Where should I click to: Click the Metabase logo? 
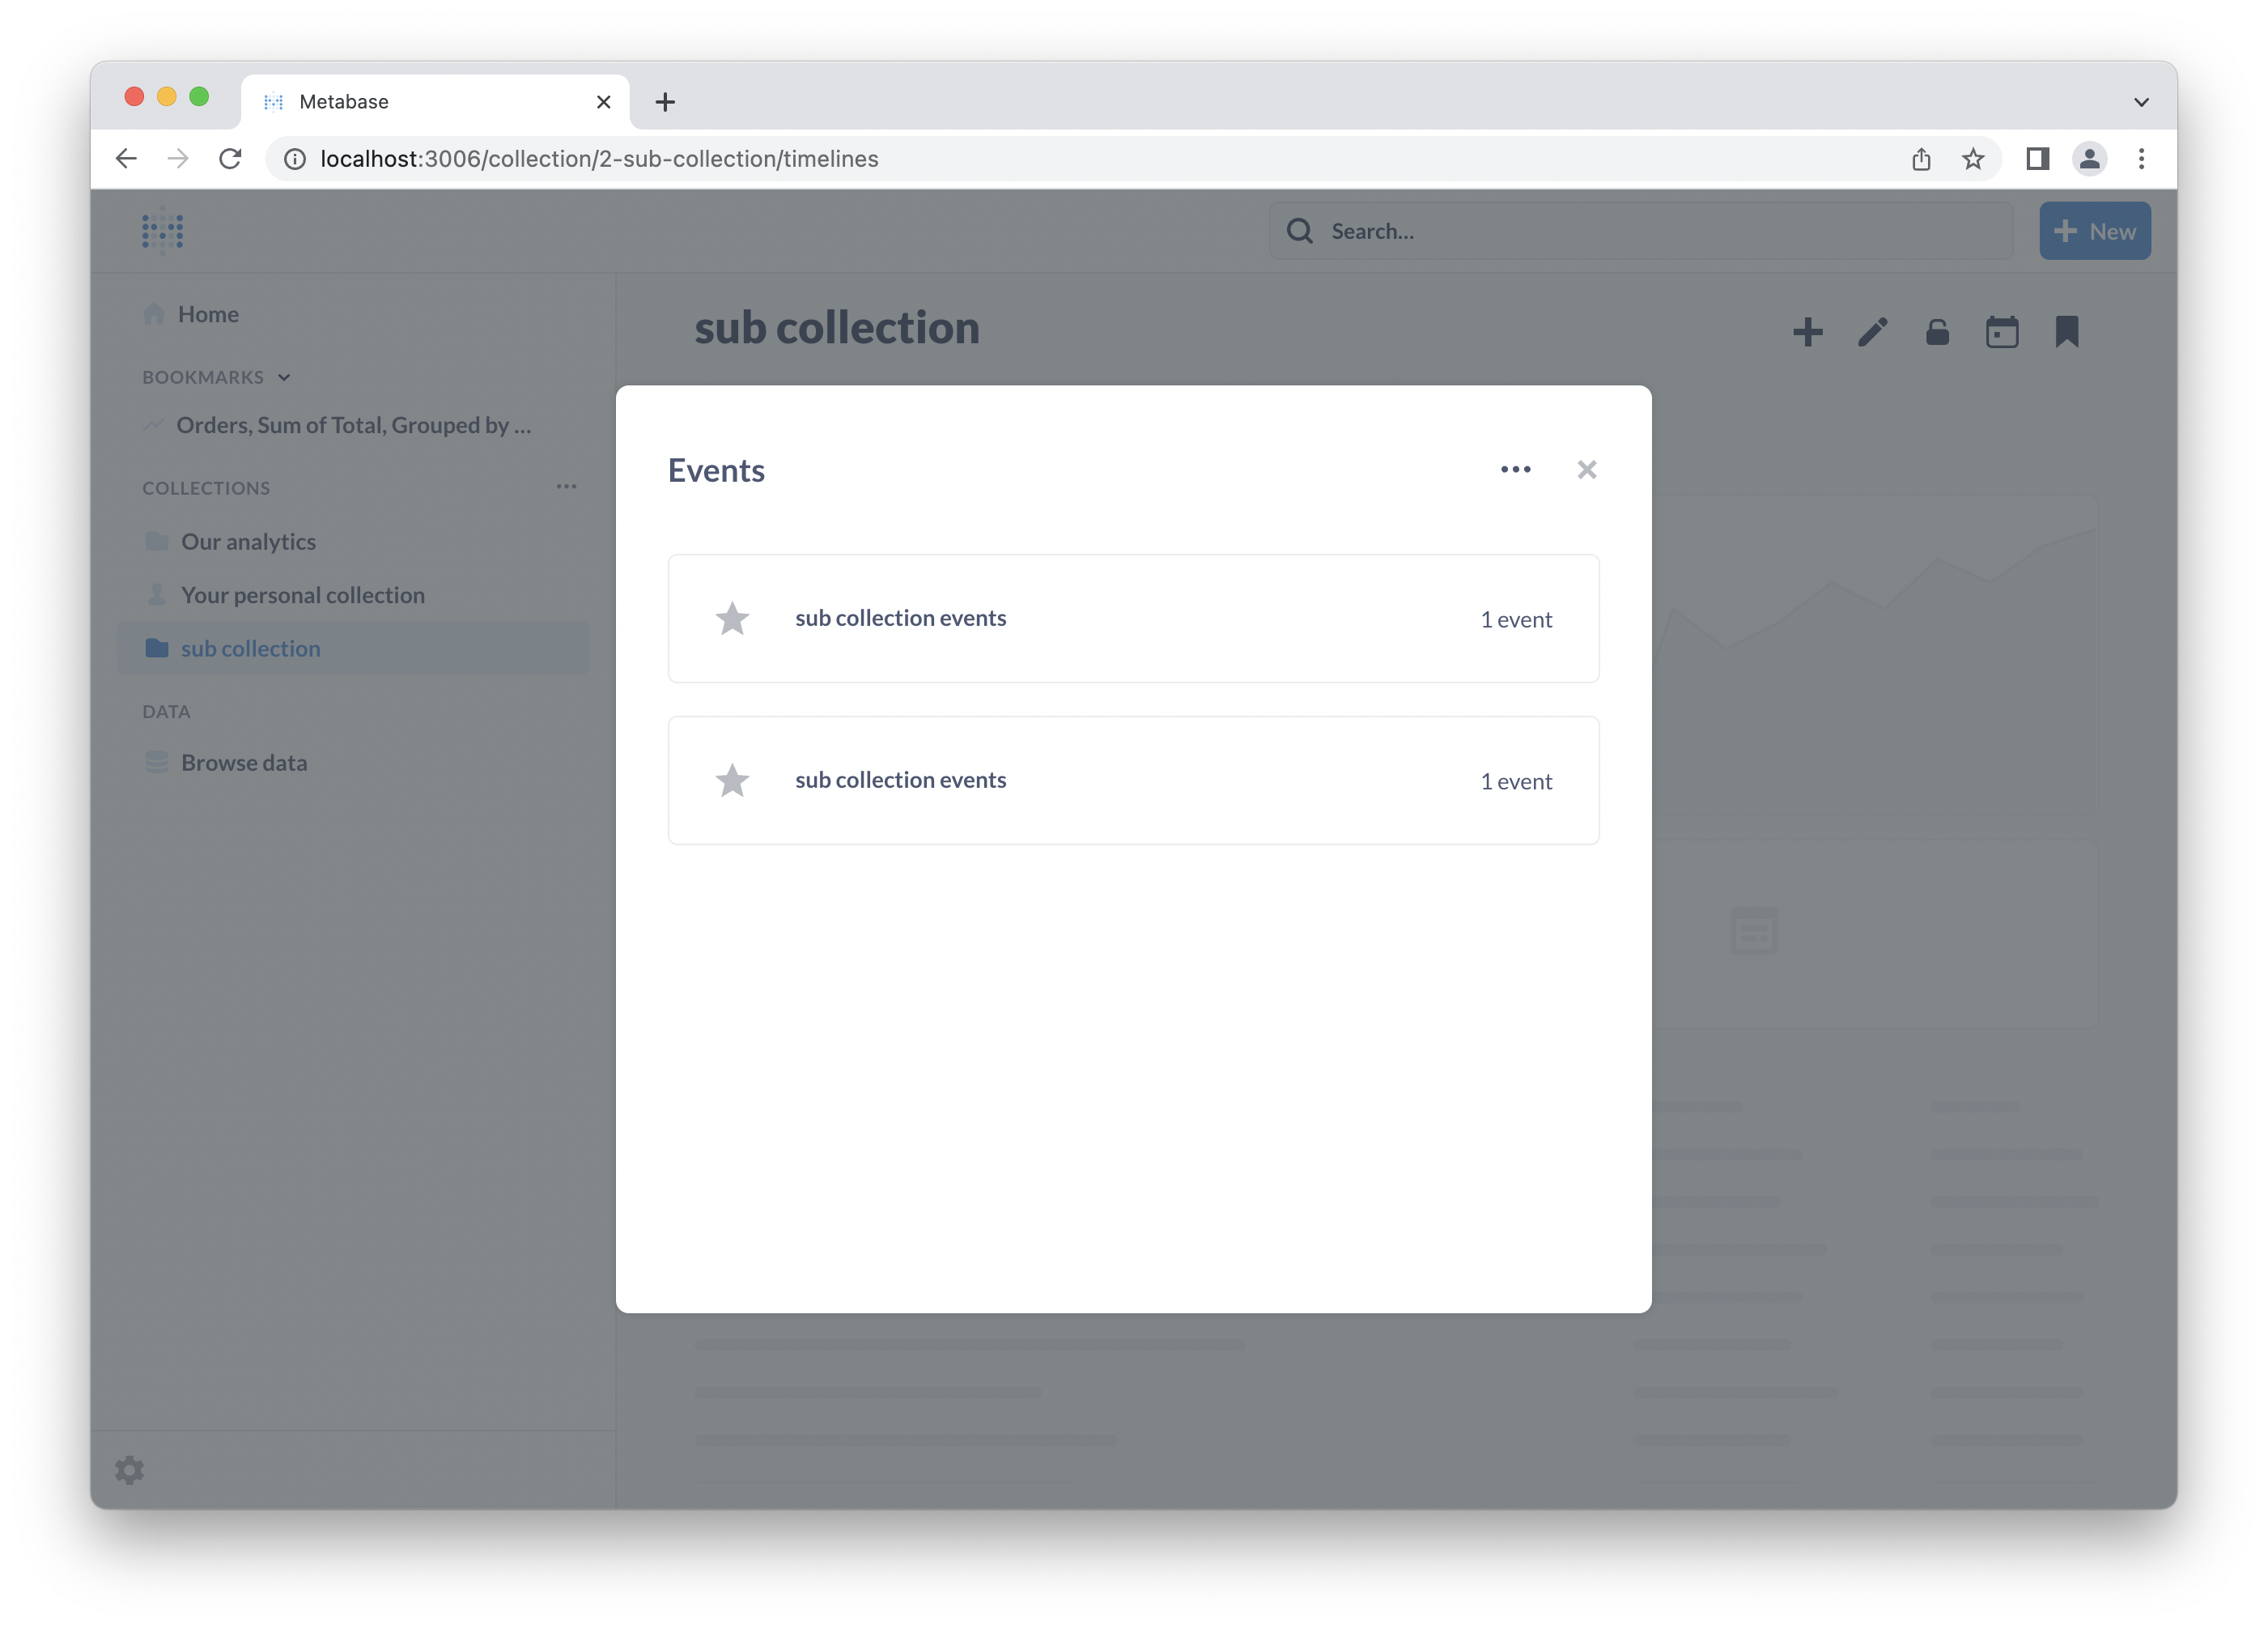(x=163, y=230)
